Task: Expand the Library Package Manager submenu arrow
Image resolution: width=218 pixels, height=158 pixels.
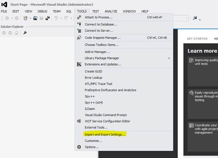Action: tap(169, 58)
